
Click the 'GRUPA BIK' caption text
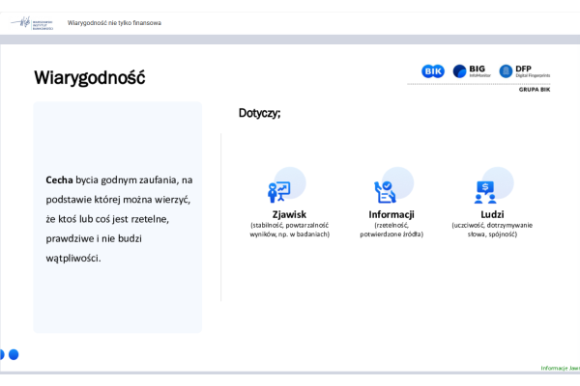(535, 88)
